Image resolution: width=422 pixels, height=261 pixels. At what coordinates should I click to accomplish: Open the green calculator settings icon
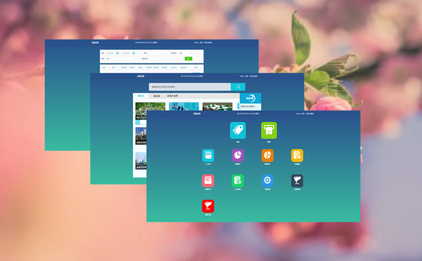point(238,181)
